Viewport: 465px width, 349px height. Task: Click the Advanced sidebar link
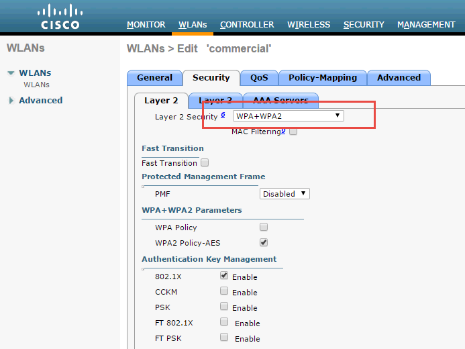tap(41, 100)
